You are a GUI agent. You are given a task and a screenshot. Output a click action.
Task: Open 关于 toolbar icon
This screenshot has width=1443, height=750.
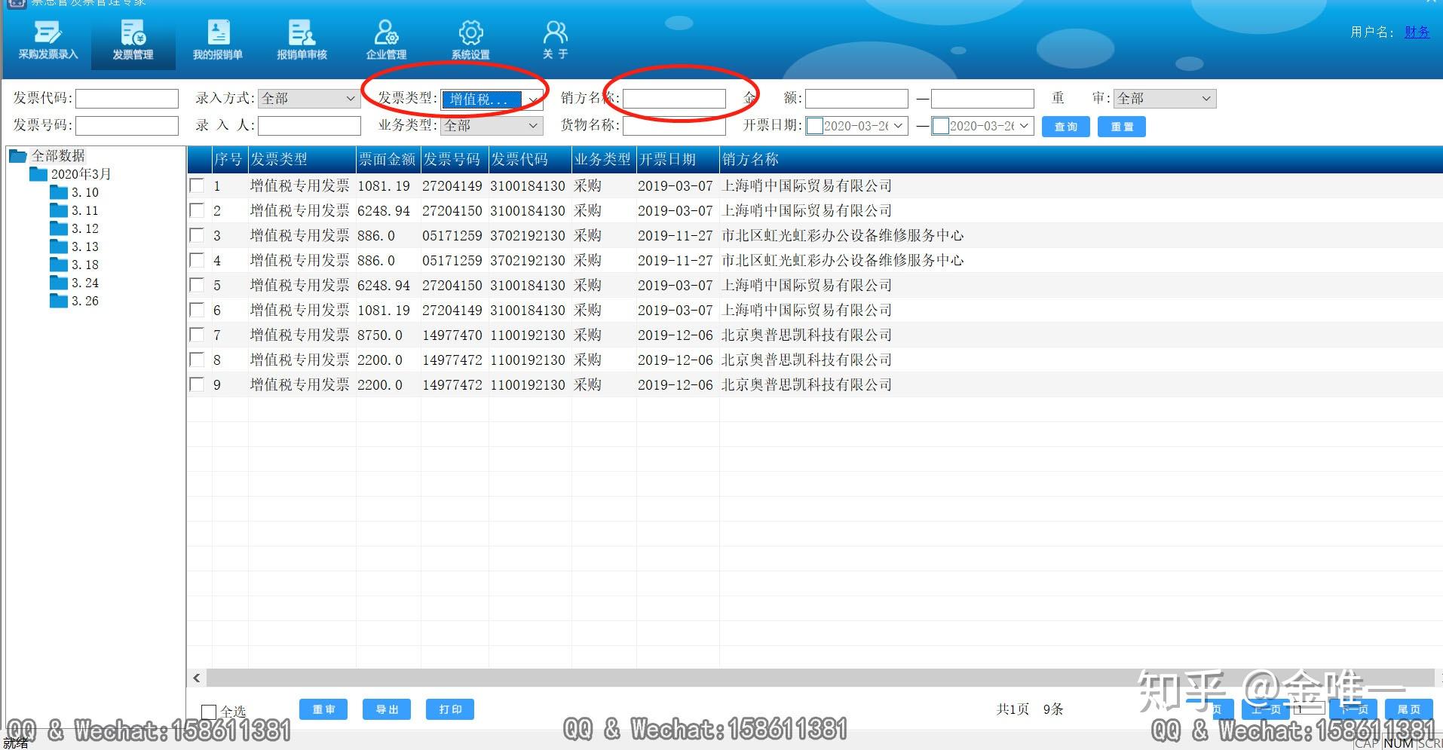click(555, 41)
